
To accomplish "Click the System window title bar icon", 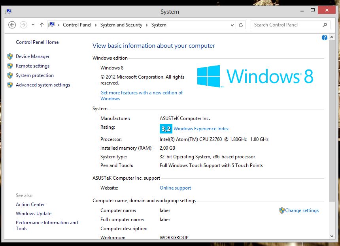I will tap(8, 11).
